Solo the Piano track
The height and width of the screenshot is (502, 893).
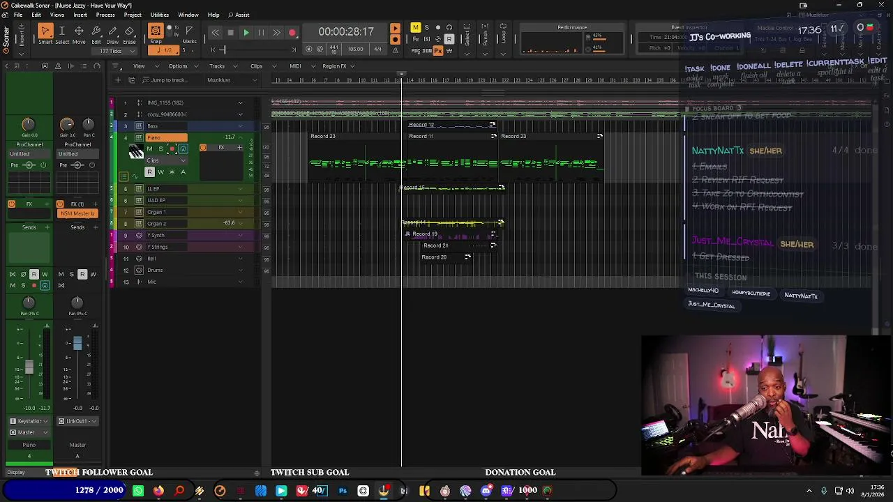tap(160, 149)
